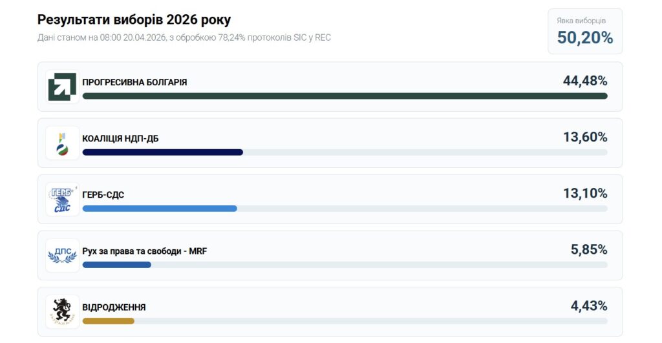Click the Прогресивна Болгарія dark green progress bar

345,96
